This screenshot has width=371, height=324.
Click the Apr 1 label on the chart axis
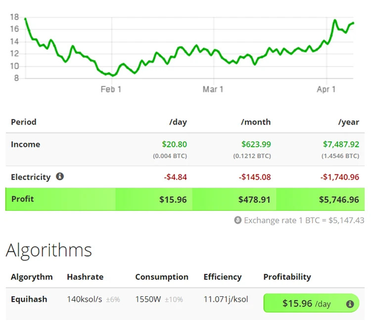click(x=326, y=89)
